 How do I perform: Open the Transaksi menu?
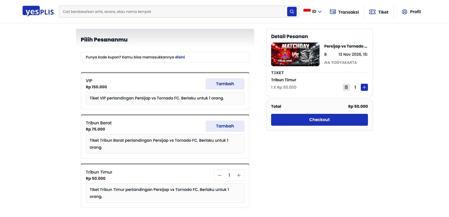[344, 12]
